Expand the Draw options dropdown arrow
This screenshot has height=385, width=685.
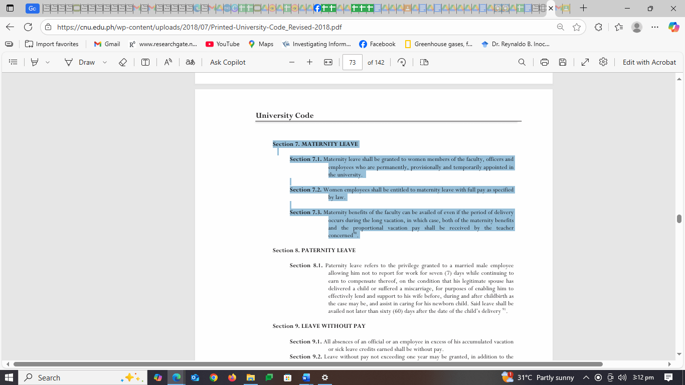pos(105,62)
